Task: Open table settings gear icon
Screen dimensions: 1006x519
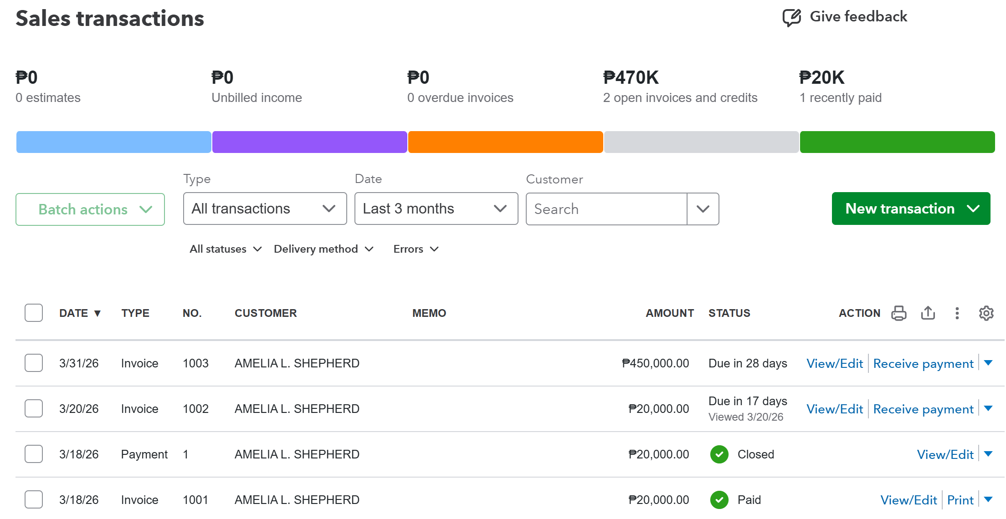Action: tap(986, 313)
